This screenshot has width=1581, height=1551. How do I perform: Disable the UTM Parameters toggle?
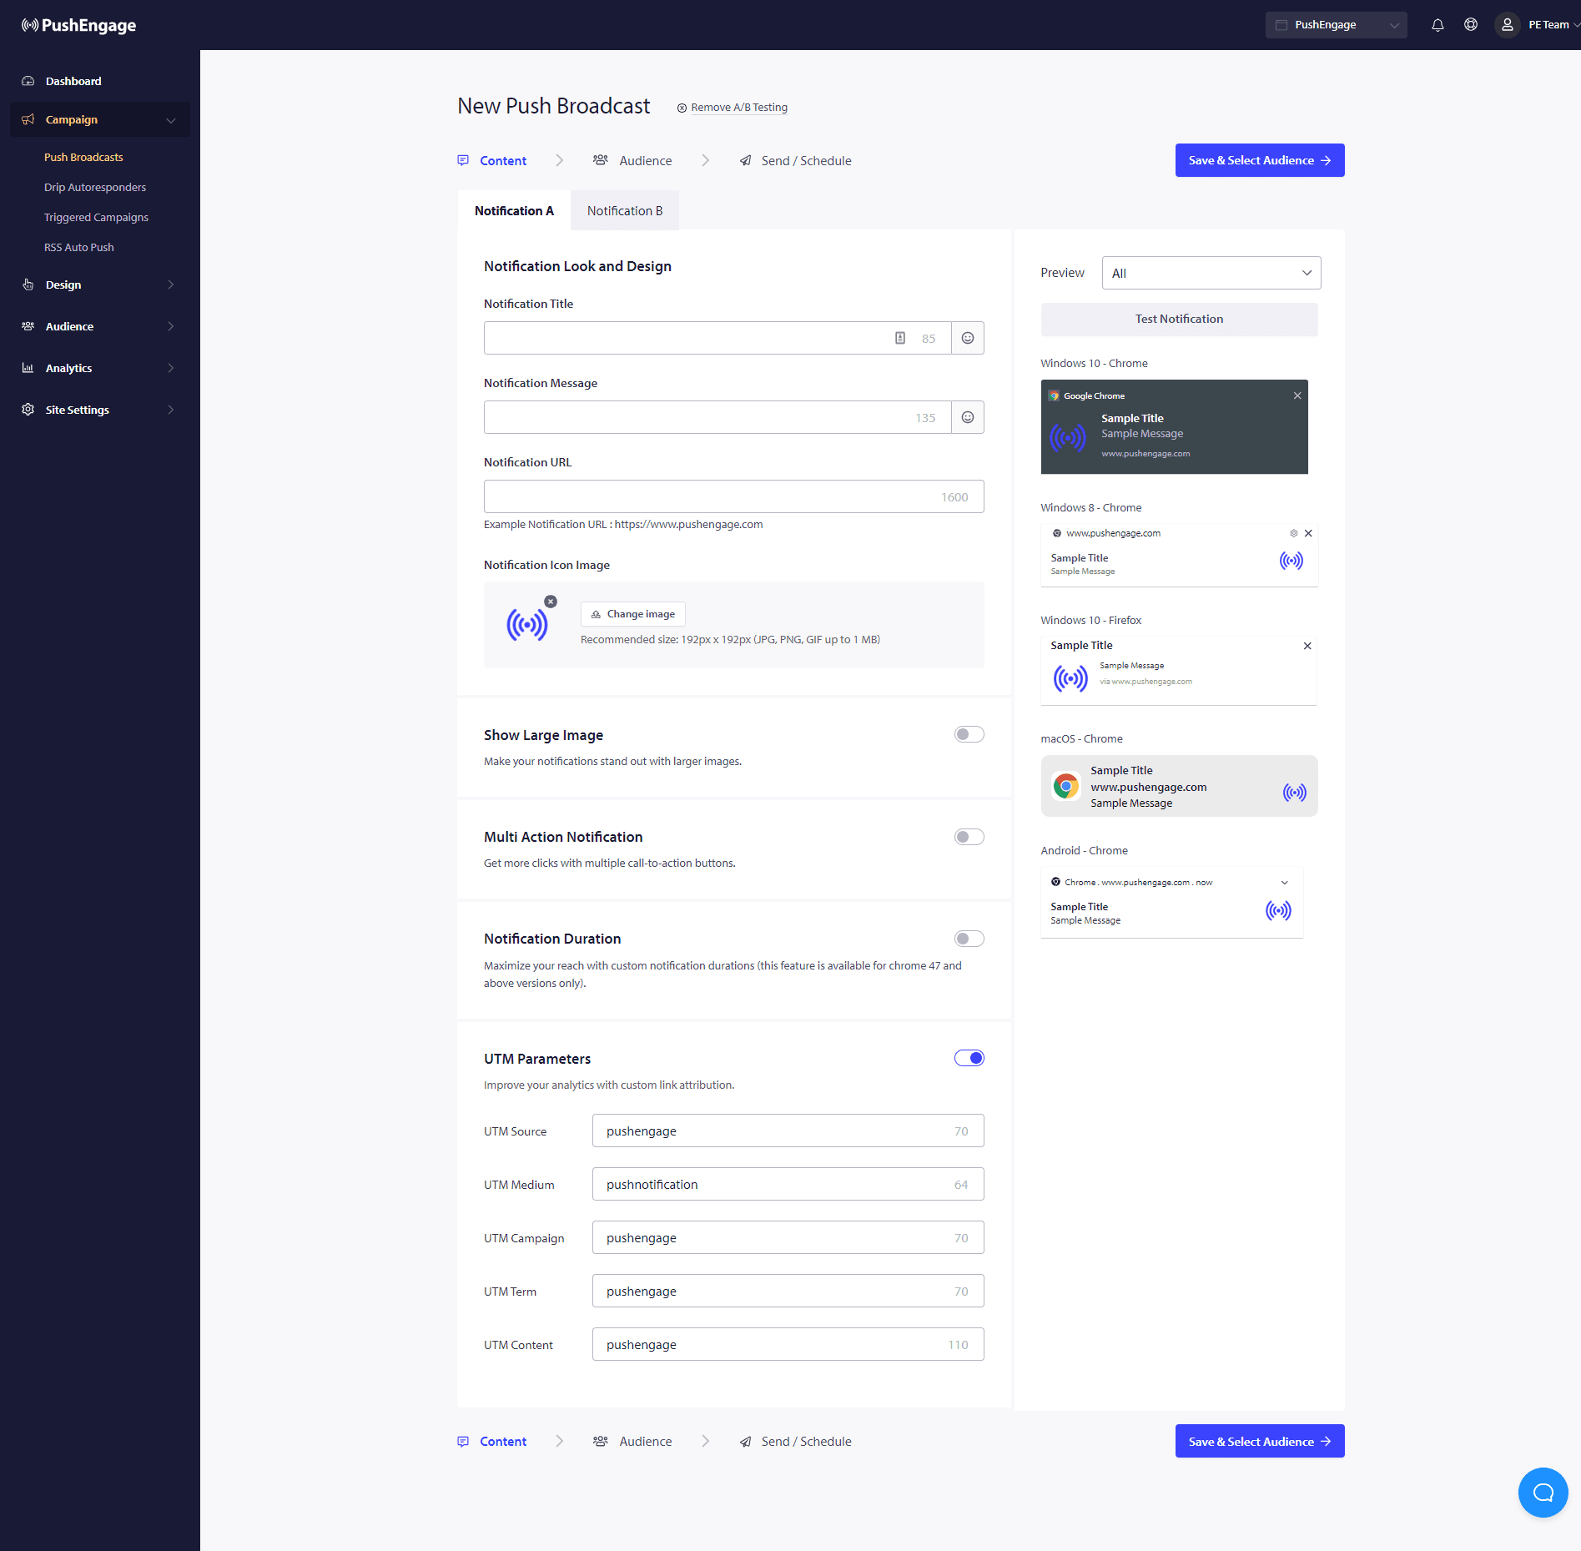tap(969, 1058)
